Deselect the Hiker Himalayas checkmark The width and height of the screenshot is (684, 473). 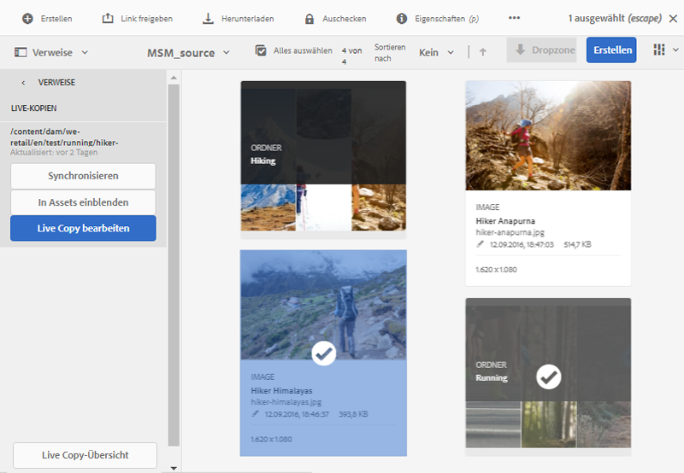pos(324,353)
